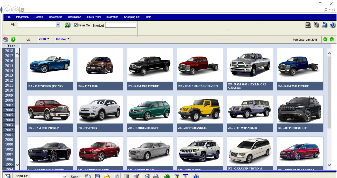The image size is (337, 178).
Task: Click the green dollar pricing icon
Action: pos(167,176)
